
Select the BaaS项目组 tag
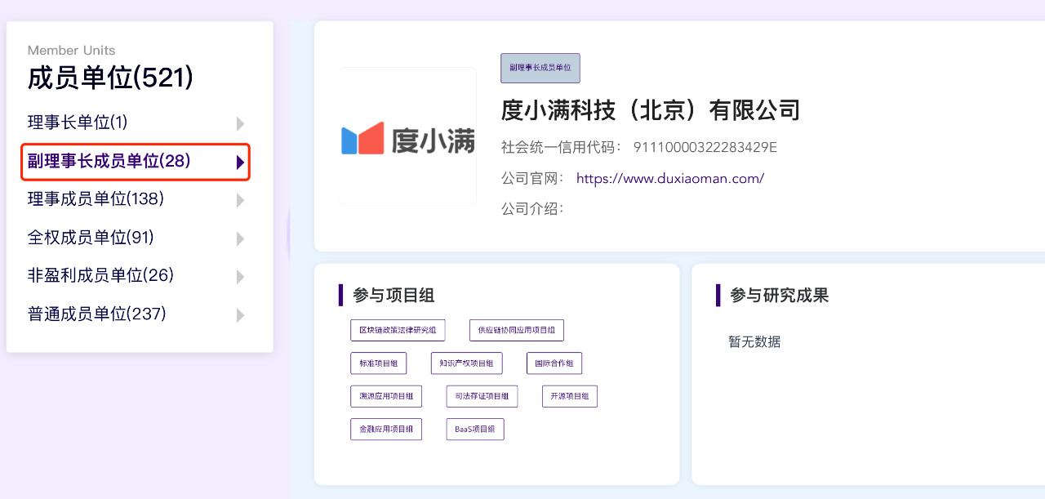[x=475, y=429]
